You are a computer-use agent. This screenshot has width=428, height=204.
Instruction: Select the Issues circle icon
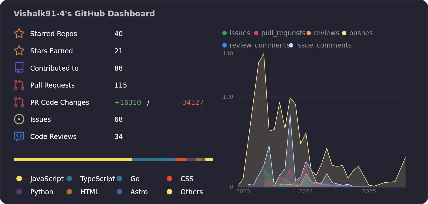click(x=19, y=119)
